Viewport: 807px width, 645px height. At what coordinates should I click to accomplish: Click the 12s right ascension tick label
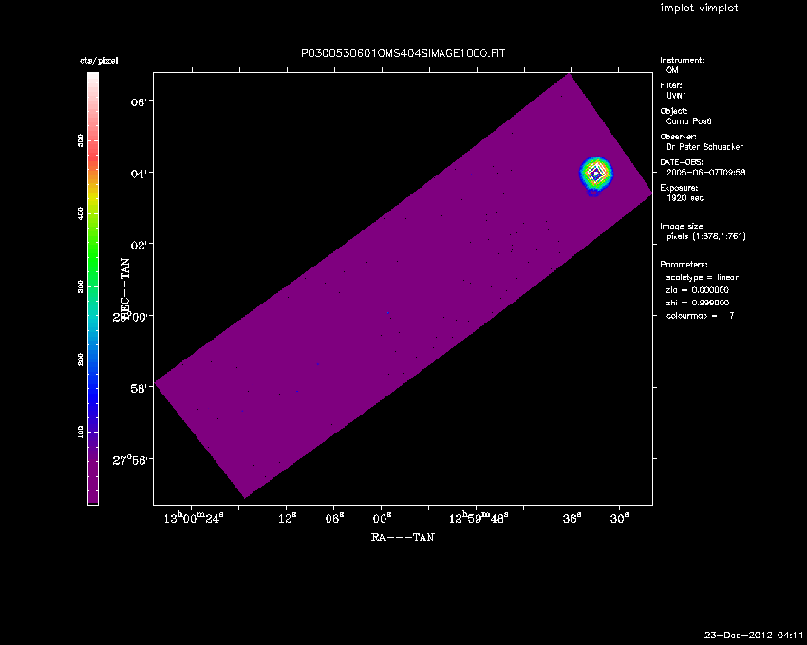[287, 518]
